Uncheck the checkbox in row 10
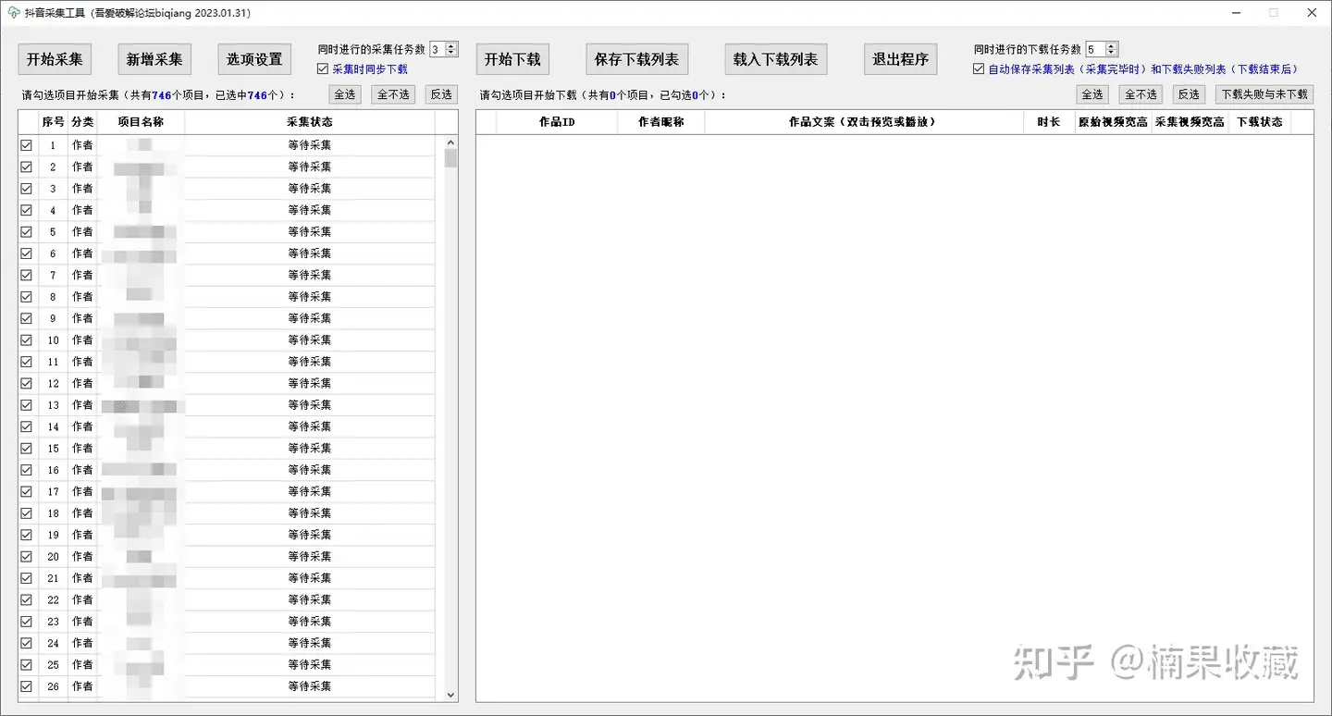Image resolution: width=1332 pixels, height=716 pixels. tap(26, 339)
